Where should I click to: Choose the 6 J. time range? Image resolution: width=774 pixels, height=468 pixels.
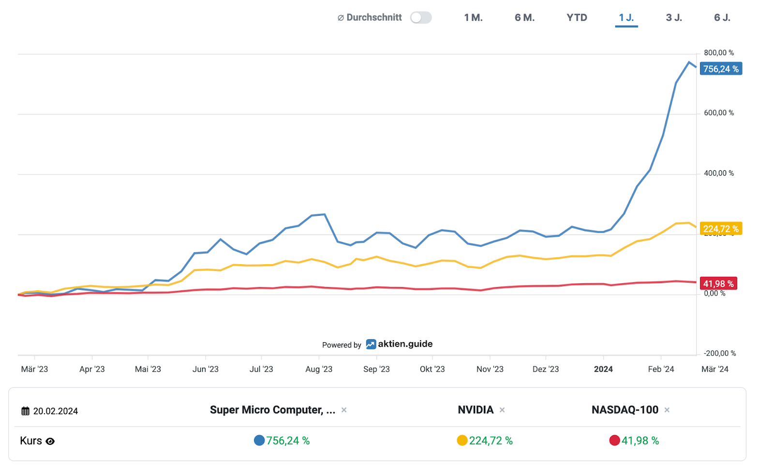[722, 18]
